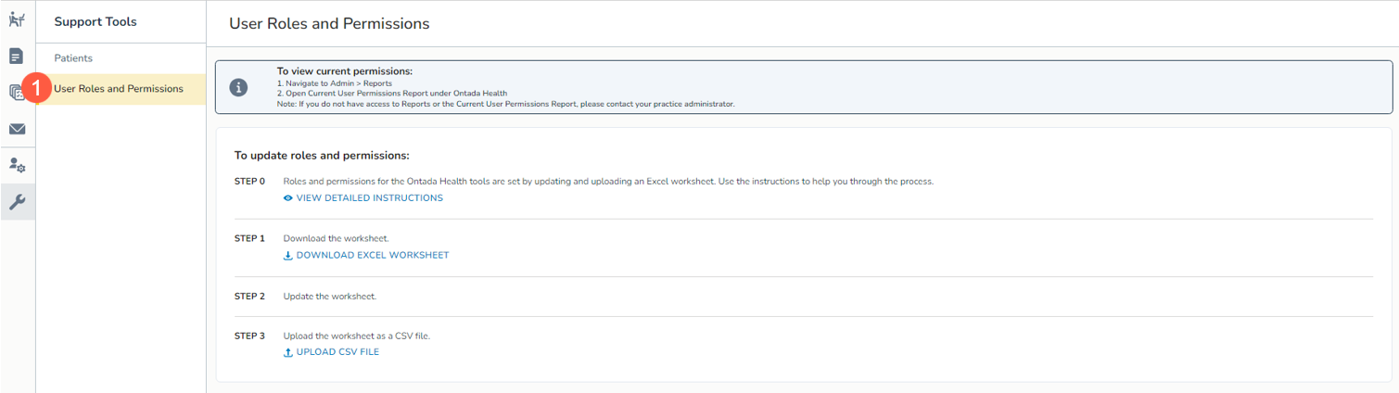Click the Support Tools panel heading
This screenshot has height=393, width=1399.
click(95, 22)
